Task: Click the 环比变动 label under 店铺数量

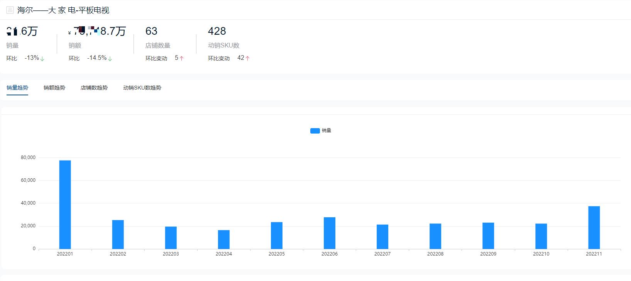Action: (x=156, y=58)
